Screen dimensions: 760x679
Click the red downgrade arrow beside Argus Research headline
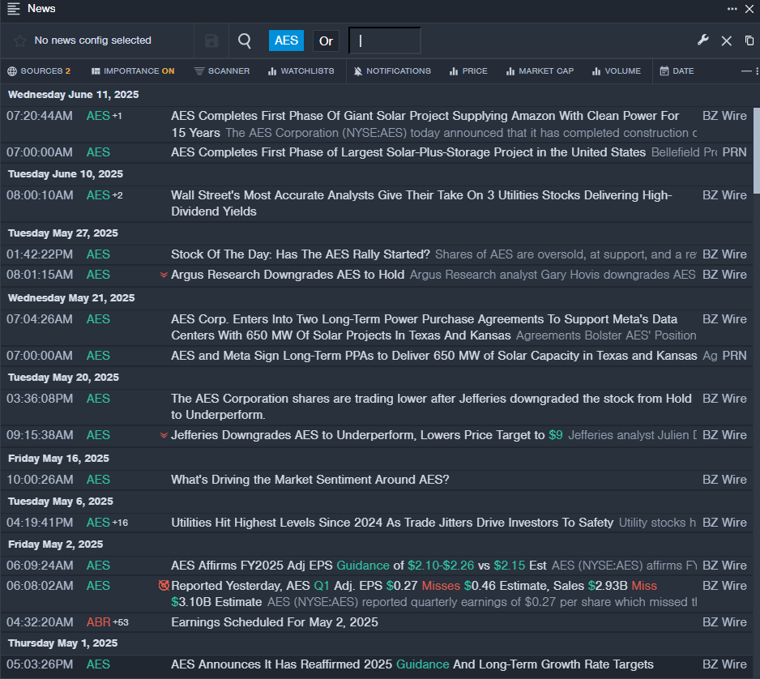pos(164,275)
